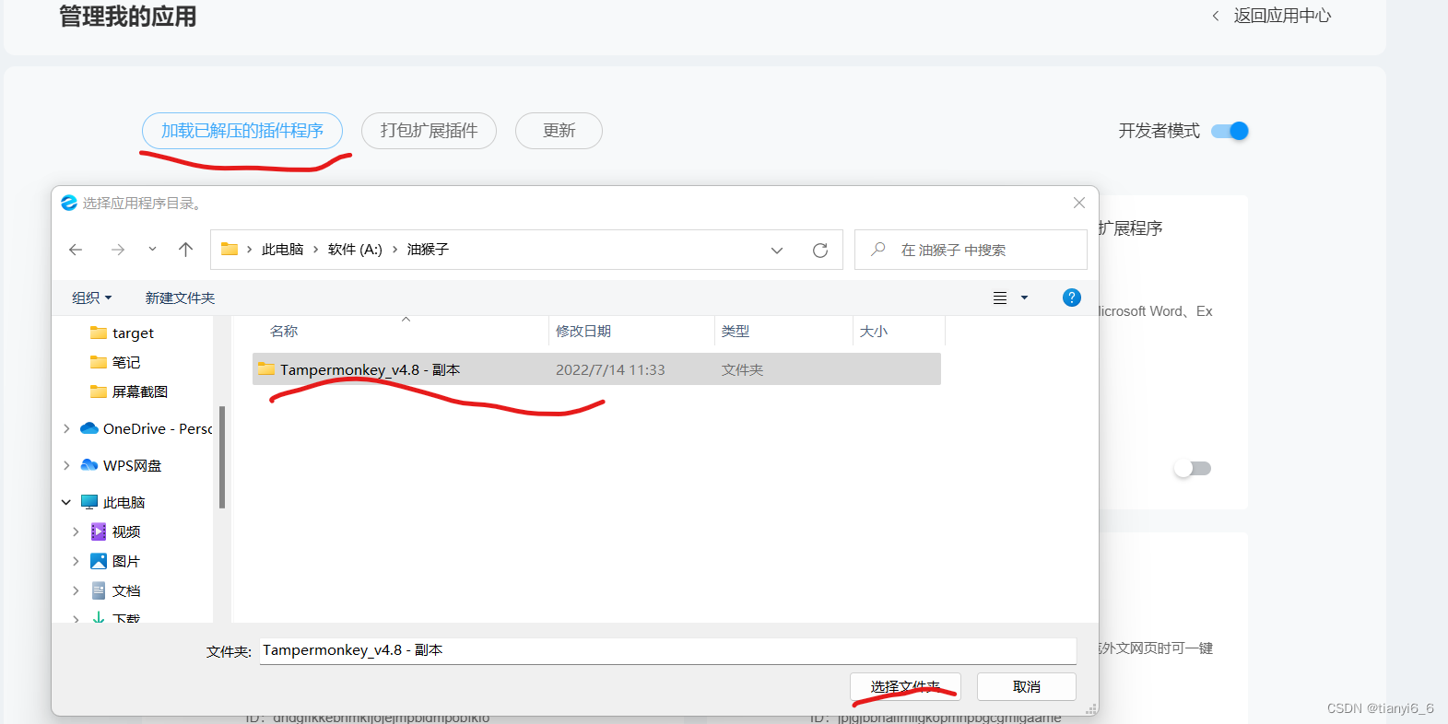Open the blue help icon
This screenshot has height=724, width=1448.
1072,298
